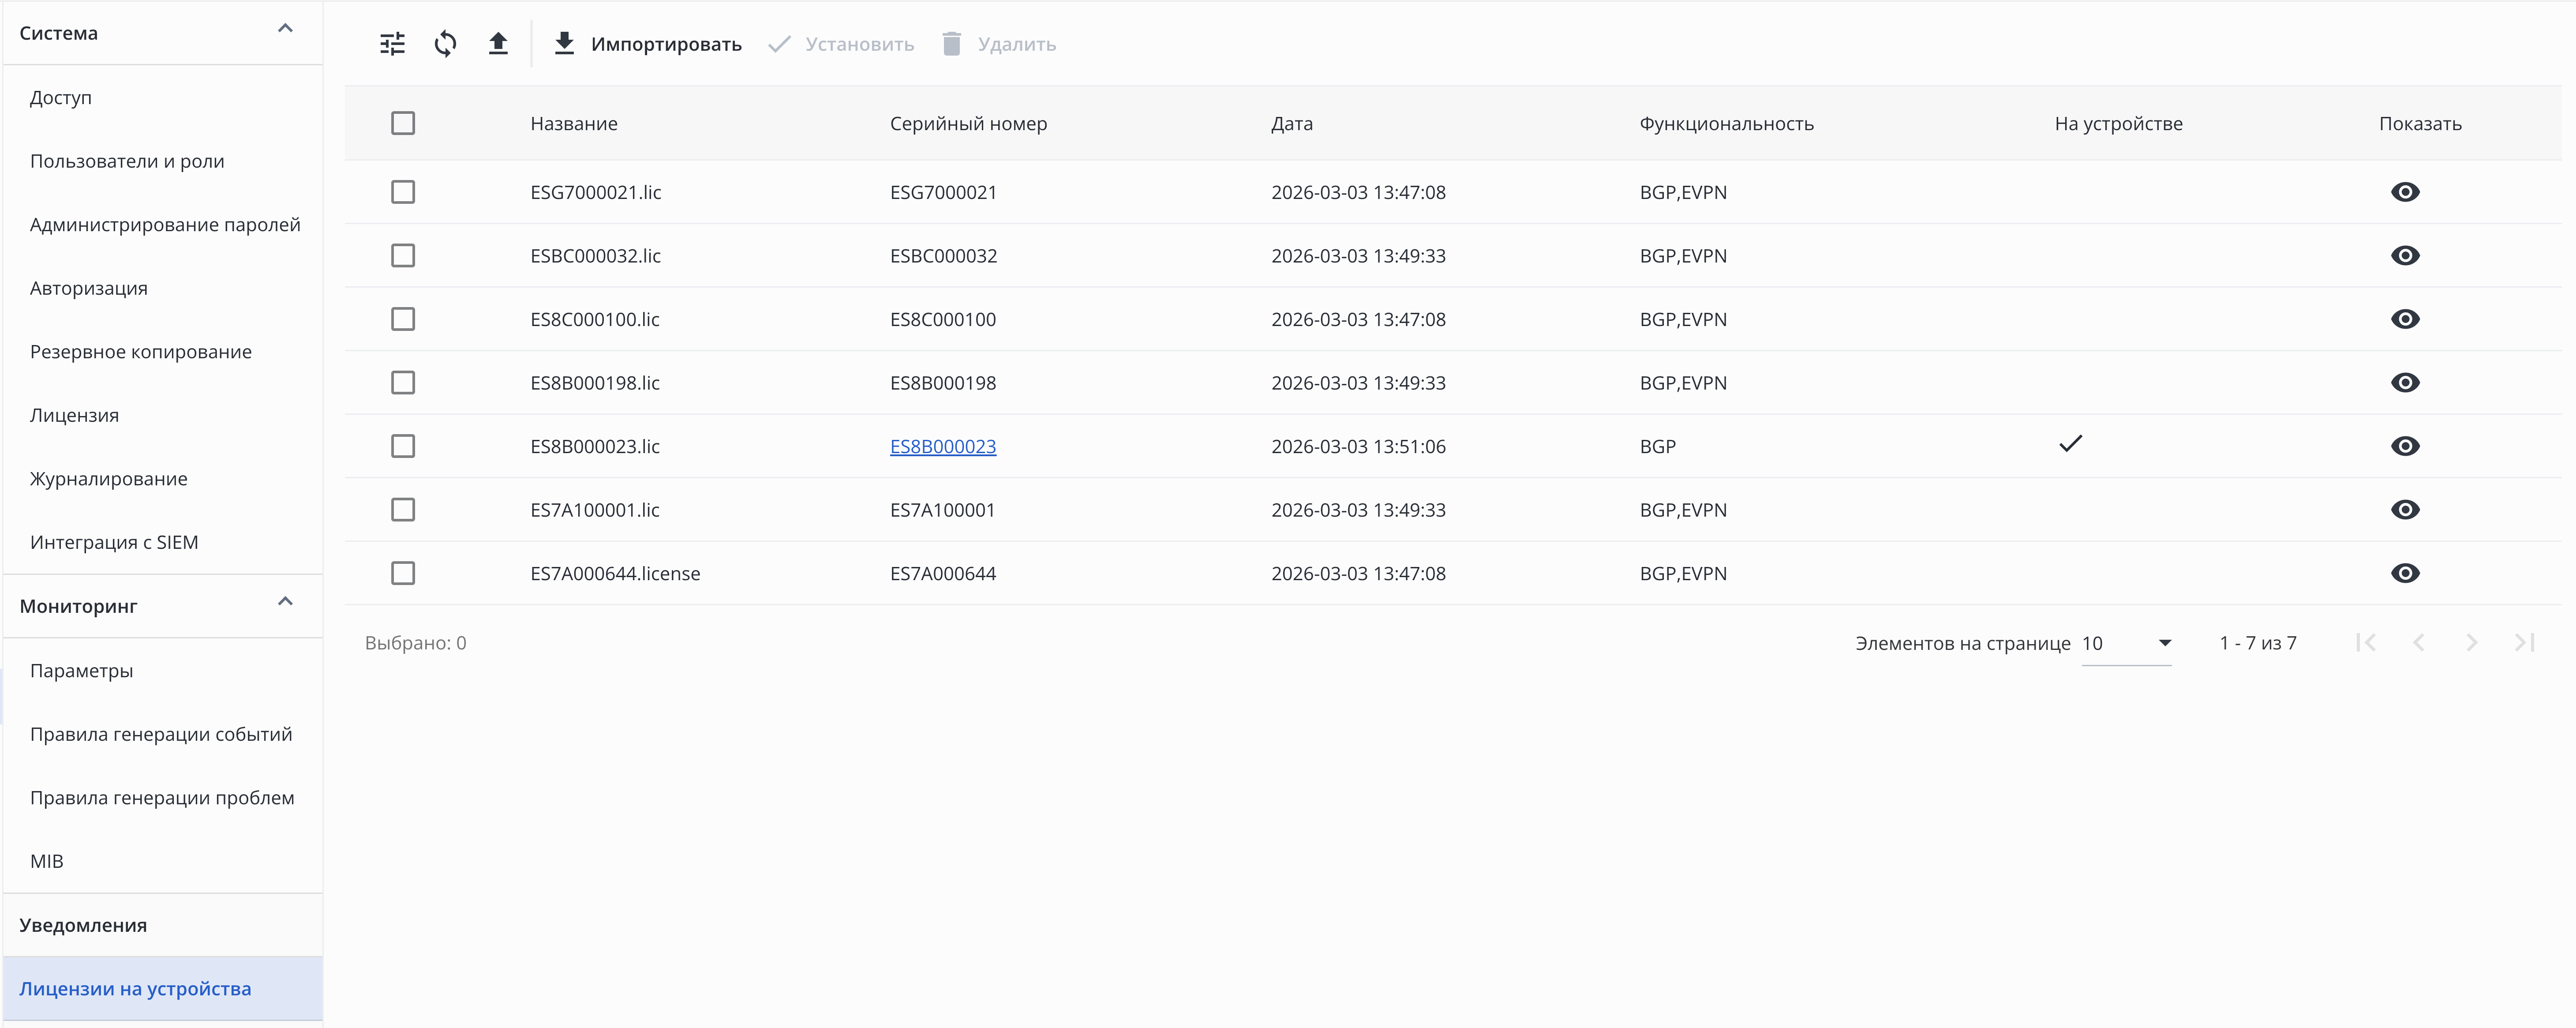This screenshot has height=1028, width=2576.
Task: Sort by the Дата column header
Action: tap(1291, 124)
